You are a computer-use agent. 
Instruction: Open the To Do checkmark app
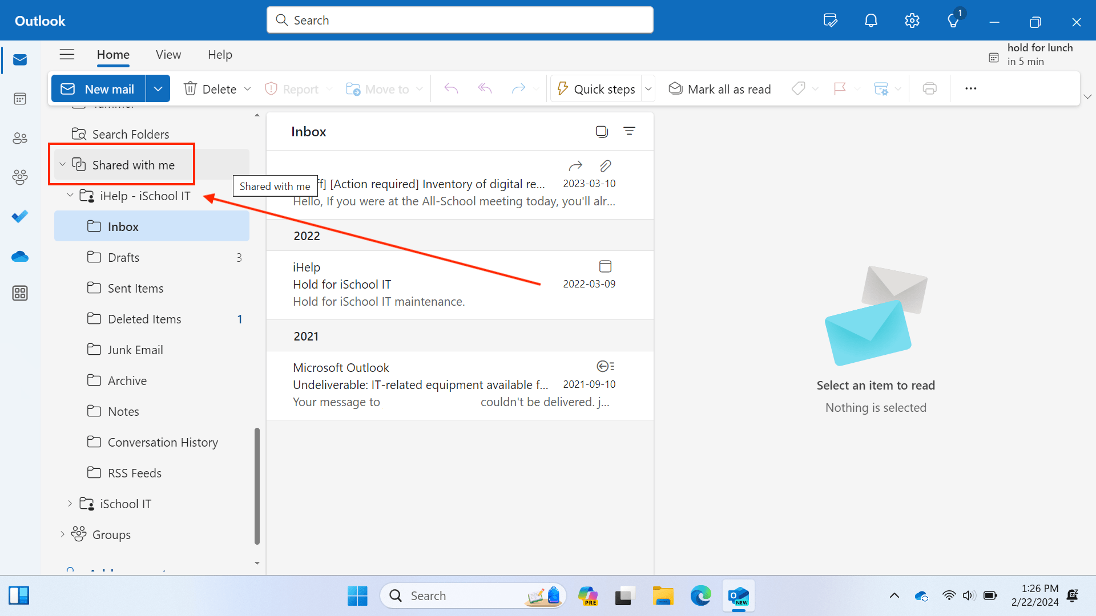[x=20, y=217]
